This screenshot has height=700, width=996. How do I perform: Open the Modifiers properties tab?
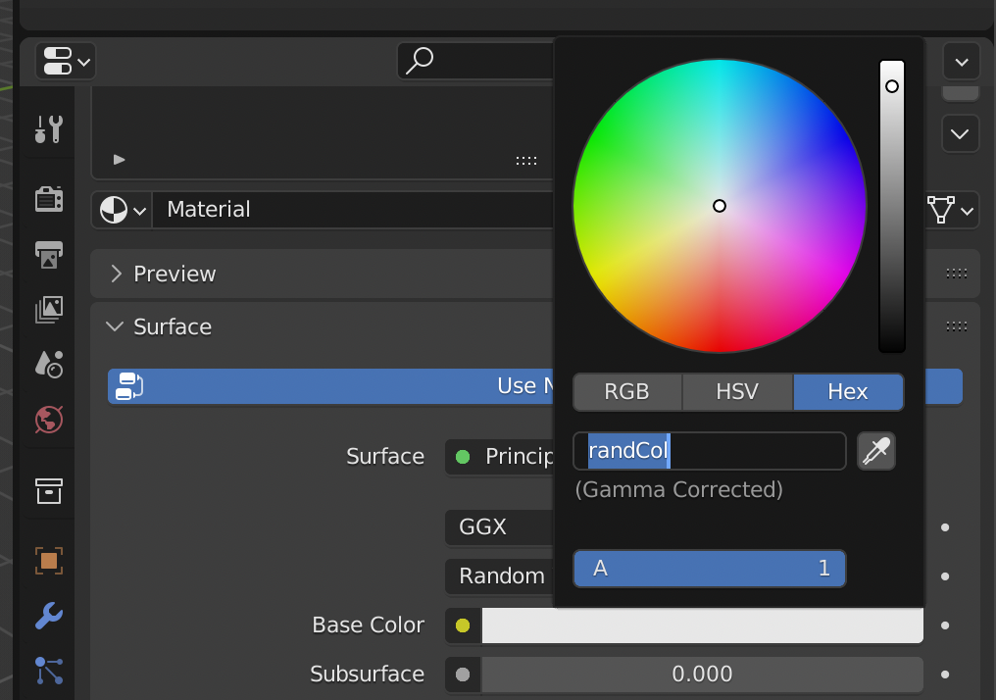point(48,616)
